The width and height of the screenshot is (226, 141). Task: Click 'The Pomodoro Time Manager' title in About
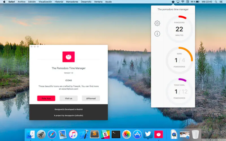tap(68, 68)
